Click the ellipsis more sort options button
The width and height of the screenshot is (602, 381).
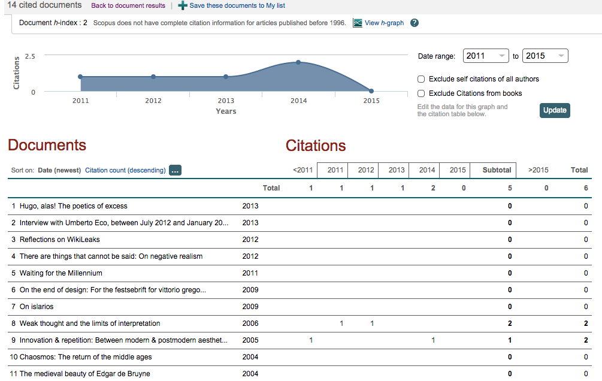point(175,170)
